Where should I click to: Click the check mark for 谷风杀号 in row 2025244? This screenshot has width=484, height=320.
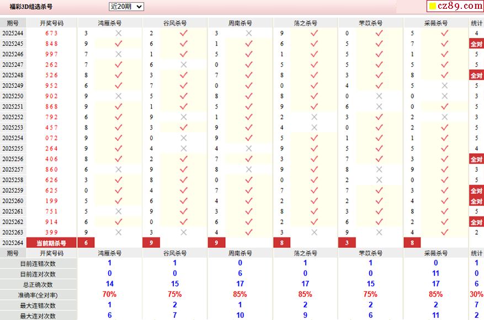click(x=184, y=33)
